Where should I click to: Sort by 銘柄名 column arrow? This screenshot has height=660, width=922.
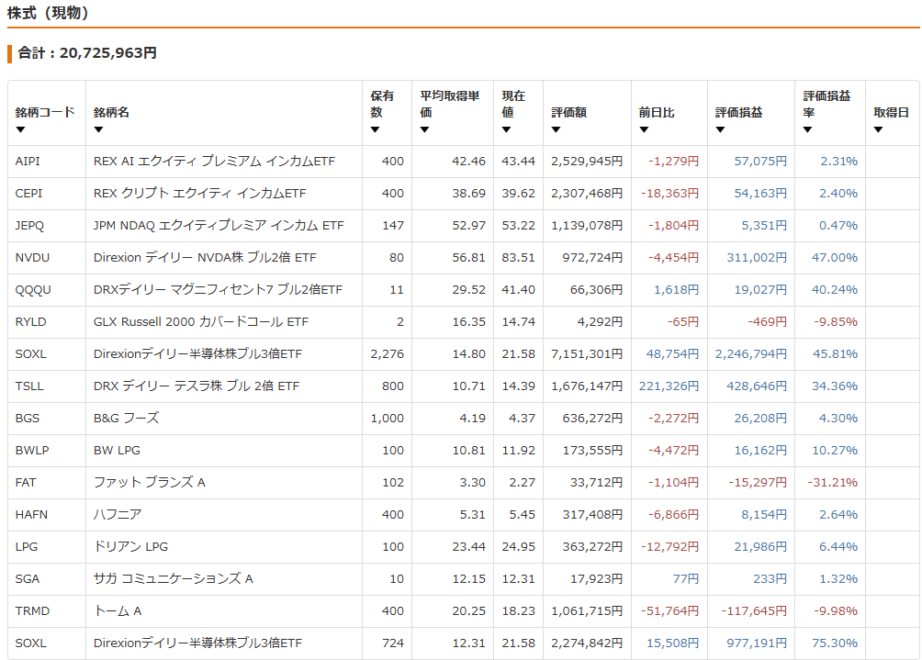click(98, 129)
